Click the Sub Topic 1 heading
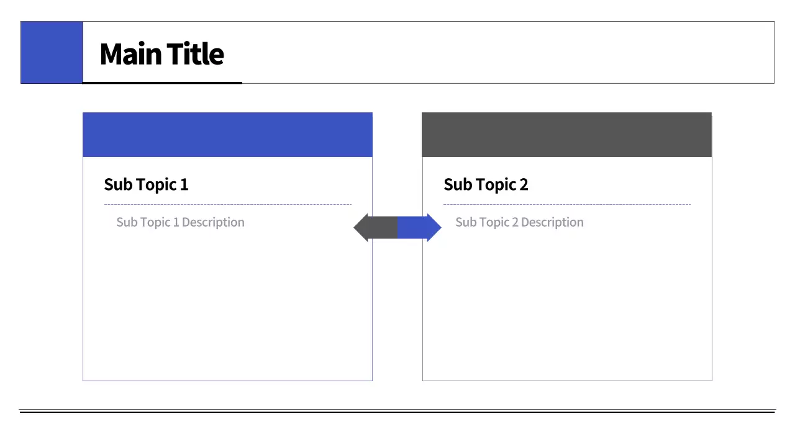Screen dimensions: 795x447 (x=146, y=184)
